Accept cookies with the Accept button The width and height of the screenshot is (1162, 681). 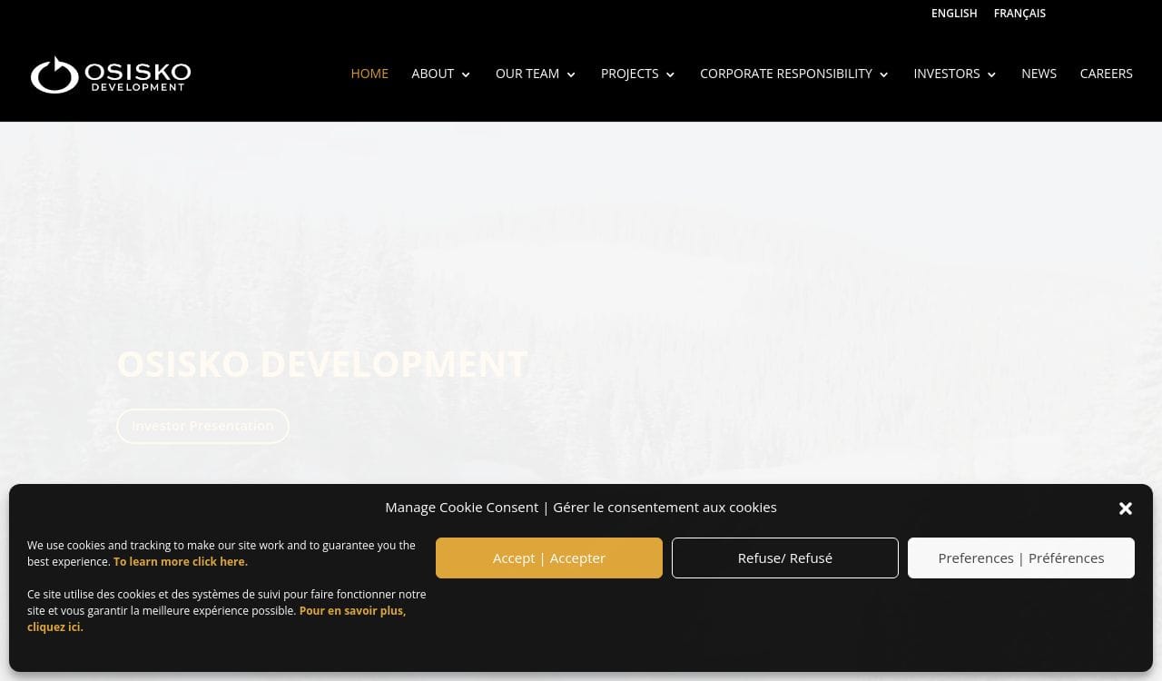[548, 558]
